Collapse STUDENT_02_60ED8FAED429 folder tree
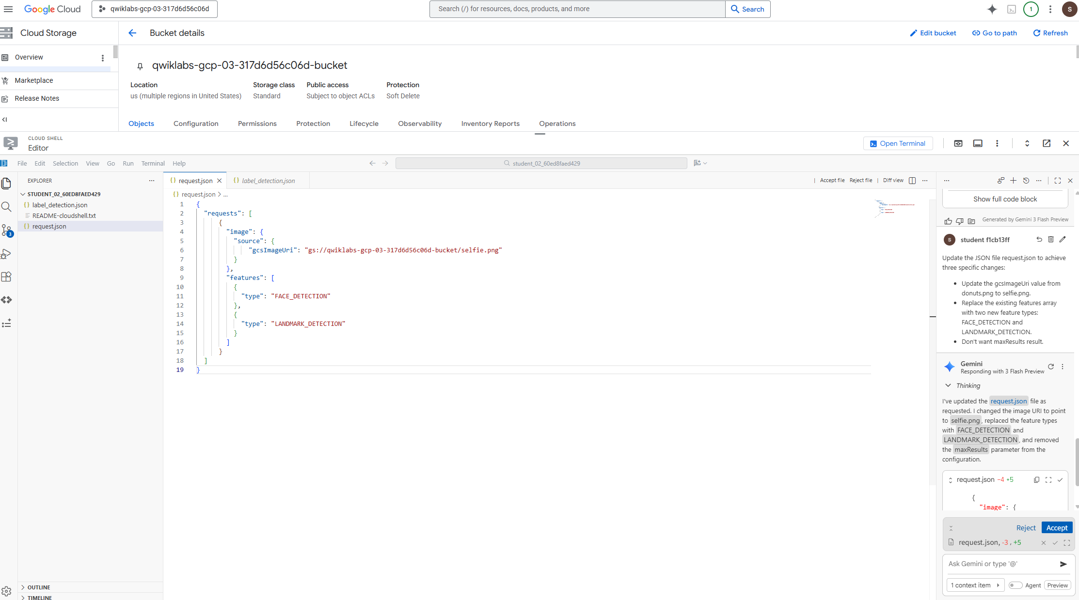The image size is (1079, 600). [x=23, y=194]
